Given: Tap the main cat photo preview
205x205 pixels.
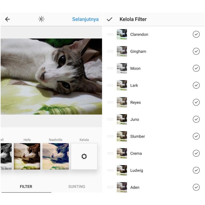Looking at the screenshot, I should click(x=51, y=76).
